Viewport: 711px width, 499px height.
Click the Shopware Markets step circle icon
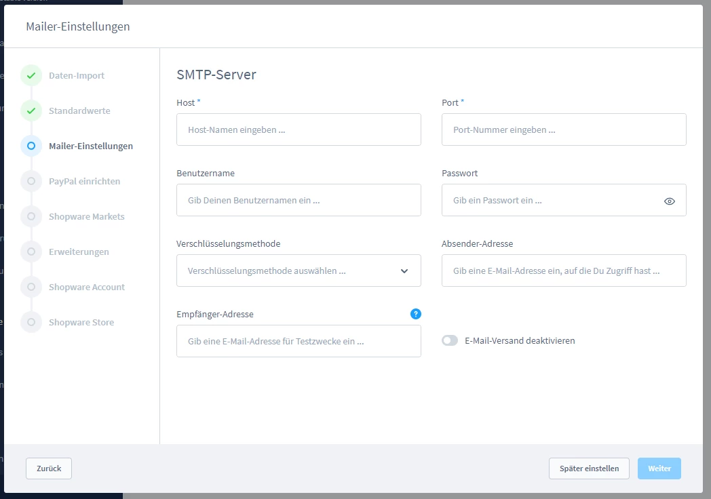click(31, 216)
